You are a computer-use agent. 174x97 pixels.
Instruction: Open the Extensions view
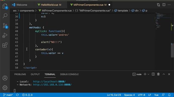tap(5, 45)
